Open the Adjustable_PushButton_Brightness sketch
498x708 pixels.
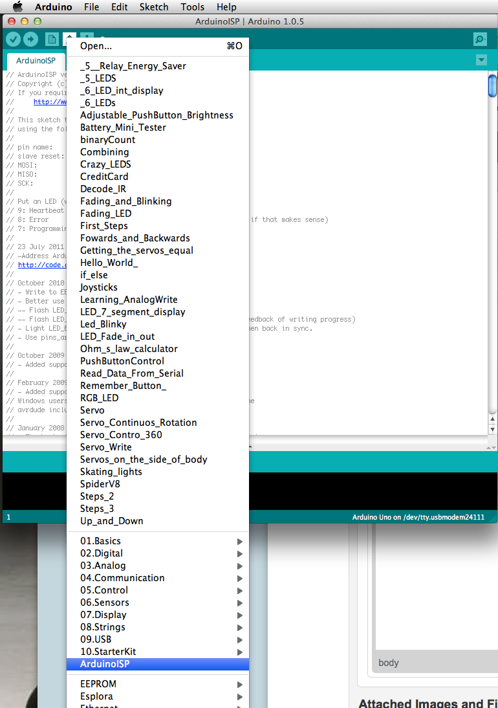point(158,115)
